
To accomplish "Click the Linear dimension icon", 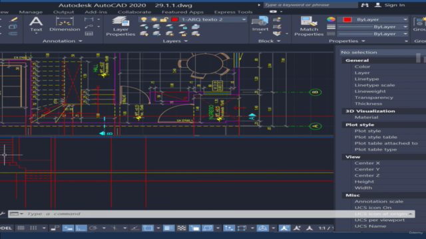I will point(89,19).
